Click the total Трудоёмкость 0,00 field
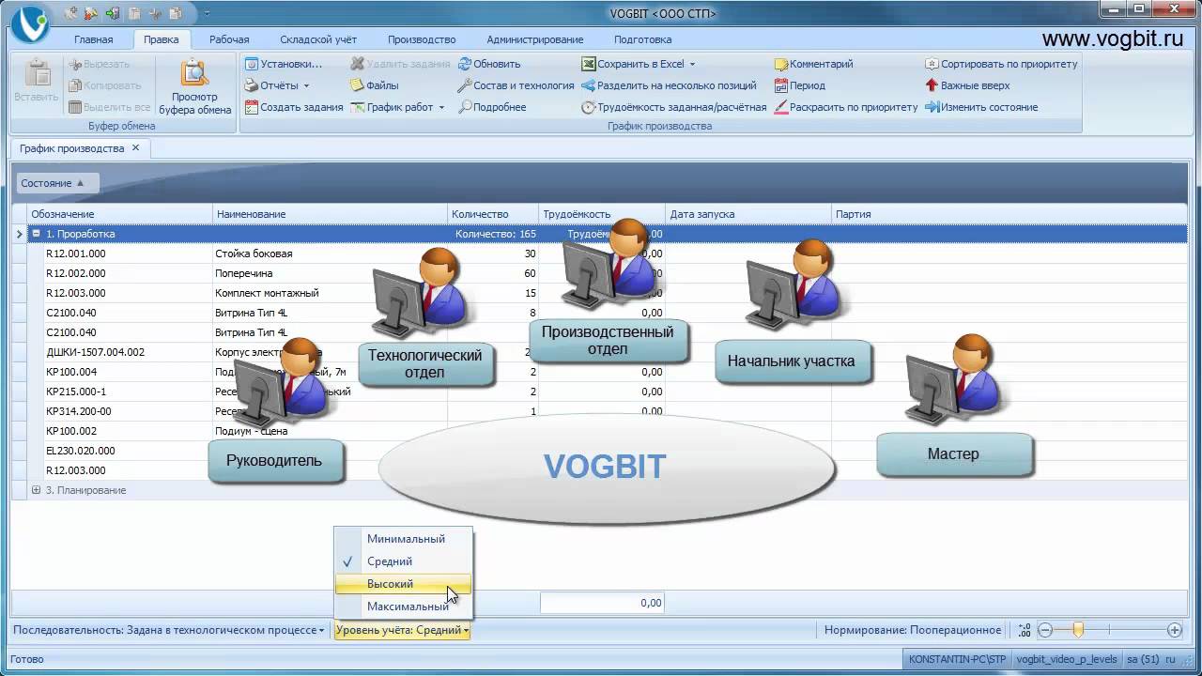This screenshot has width=1202, height=676. (x=602, y=603)
